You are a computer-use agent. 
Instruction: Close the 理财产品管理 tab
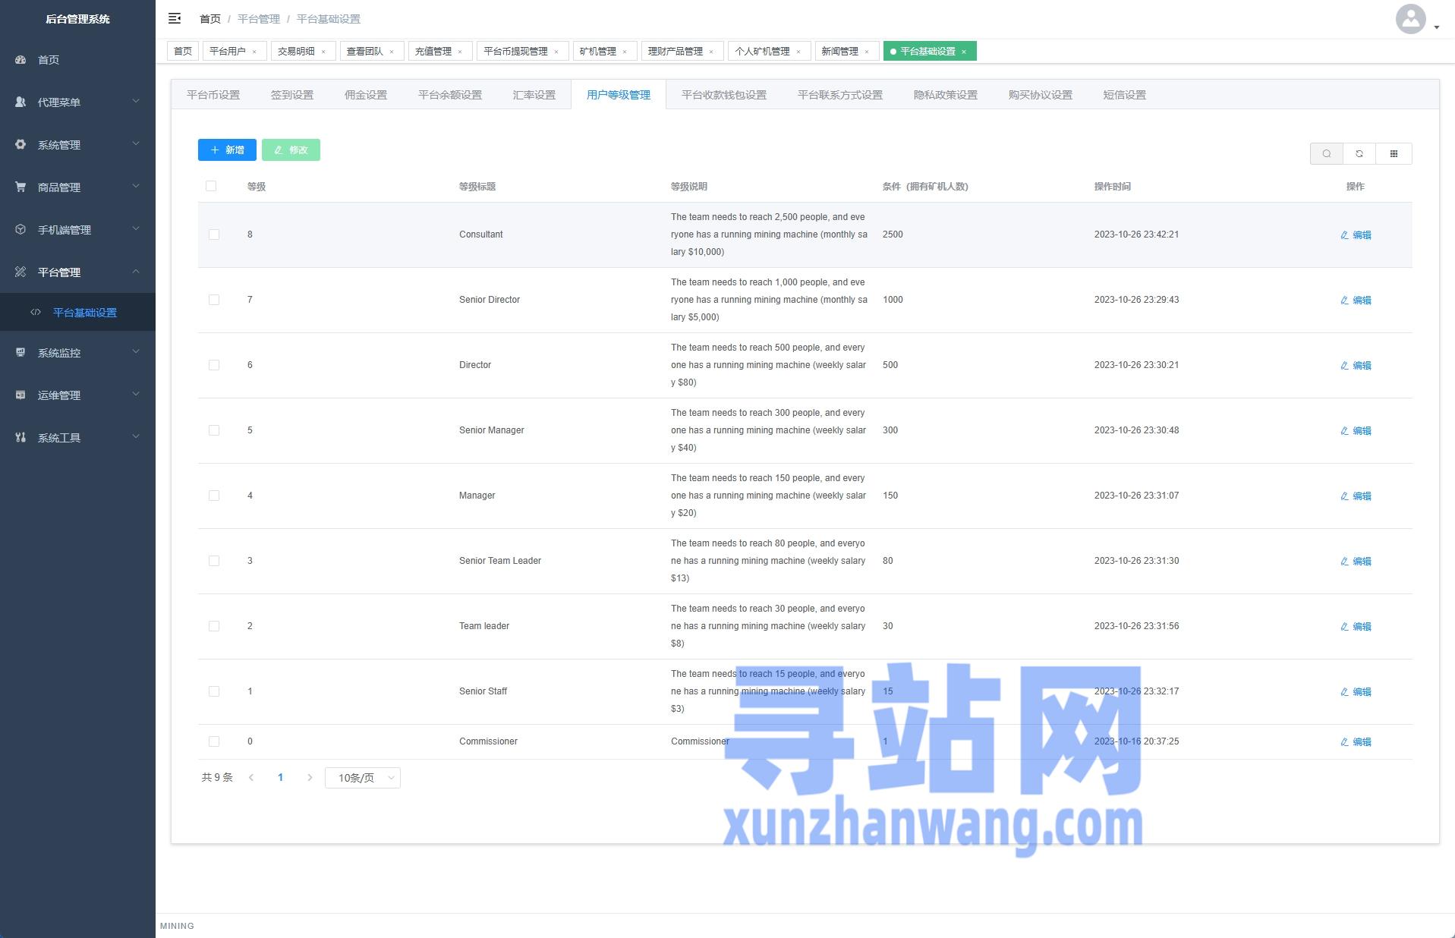tap(711, 52)
